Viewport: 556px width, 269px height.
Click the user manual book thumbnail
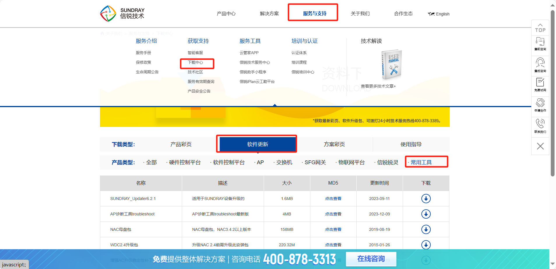coord(391,65)
